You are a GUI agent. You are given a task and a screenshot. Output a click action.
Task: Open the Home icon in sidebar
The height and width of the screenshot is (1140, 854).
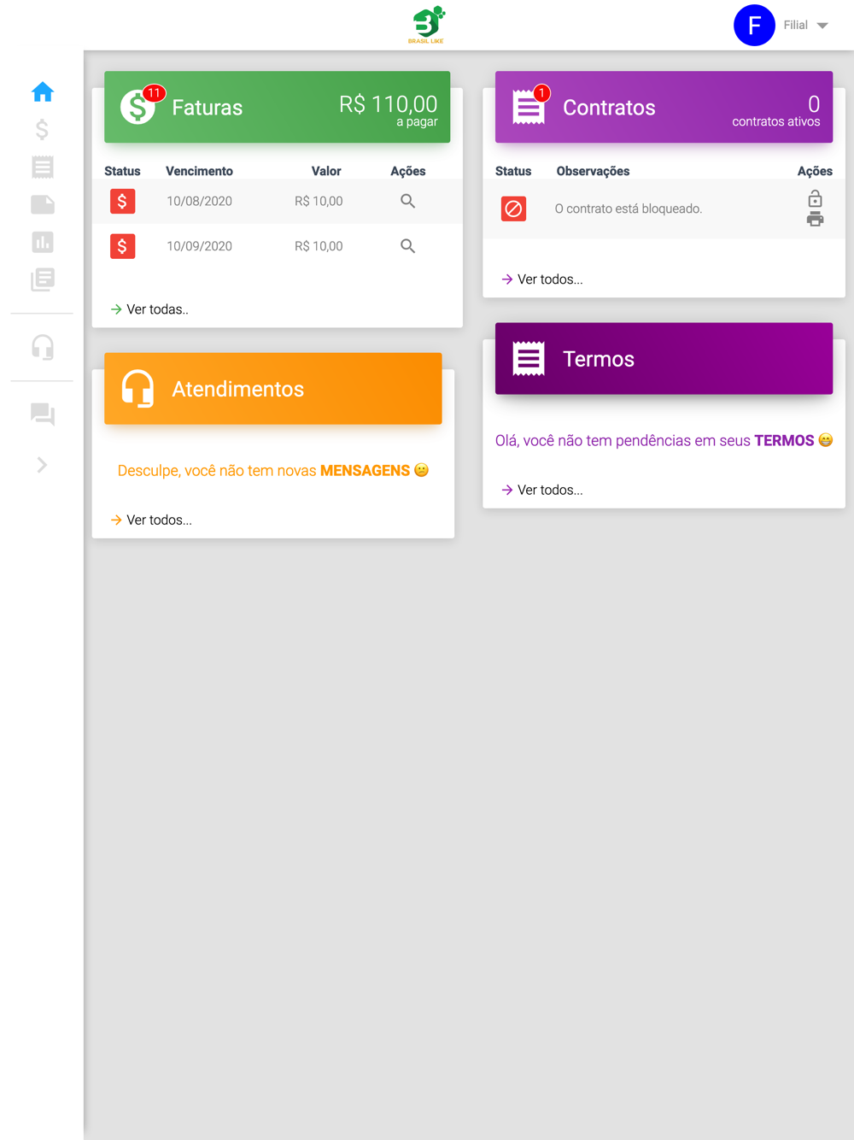42,91
